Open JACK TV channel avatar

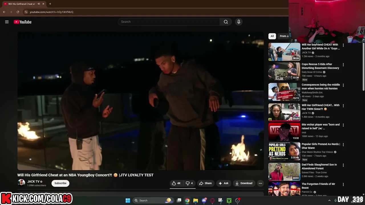tap(21, 183)
